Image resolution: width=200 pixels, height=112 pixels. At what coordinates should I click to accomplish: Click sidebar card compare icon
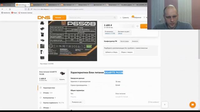[57, 79]
